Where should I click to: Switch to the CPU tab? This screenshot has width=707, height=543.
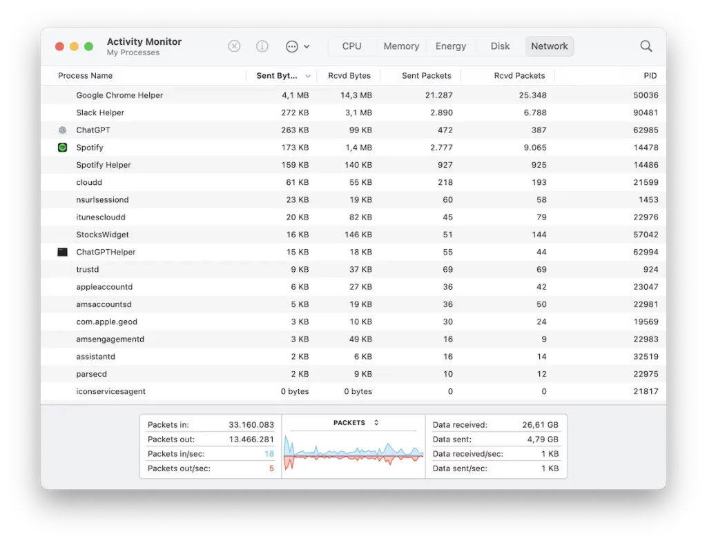click(x=351, y=46)
